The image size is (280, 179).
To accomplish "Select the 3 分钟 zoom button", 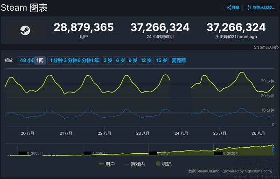I will (x=69, y=60).
